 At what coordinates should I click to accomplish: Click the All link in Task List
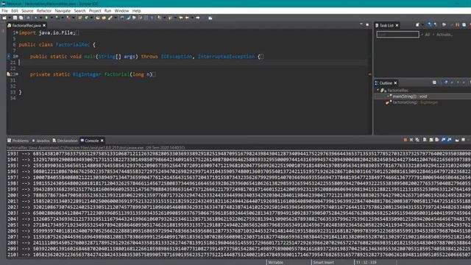click(427, 35)
